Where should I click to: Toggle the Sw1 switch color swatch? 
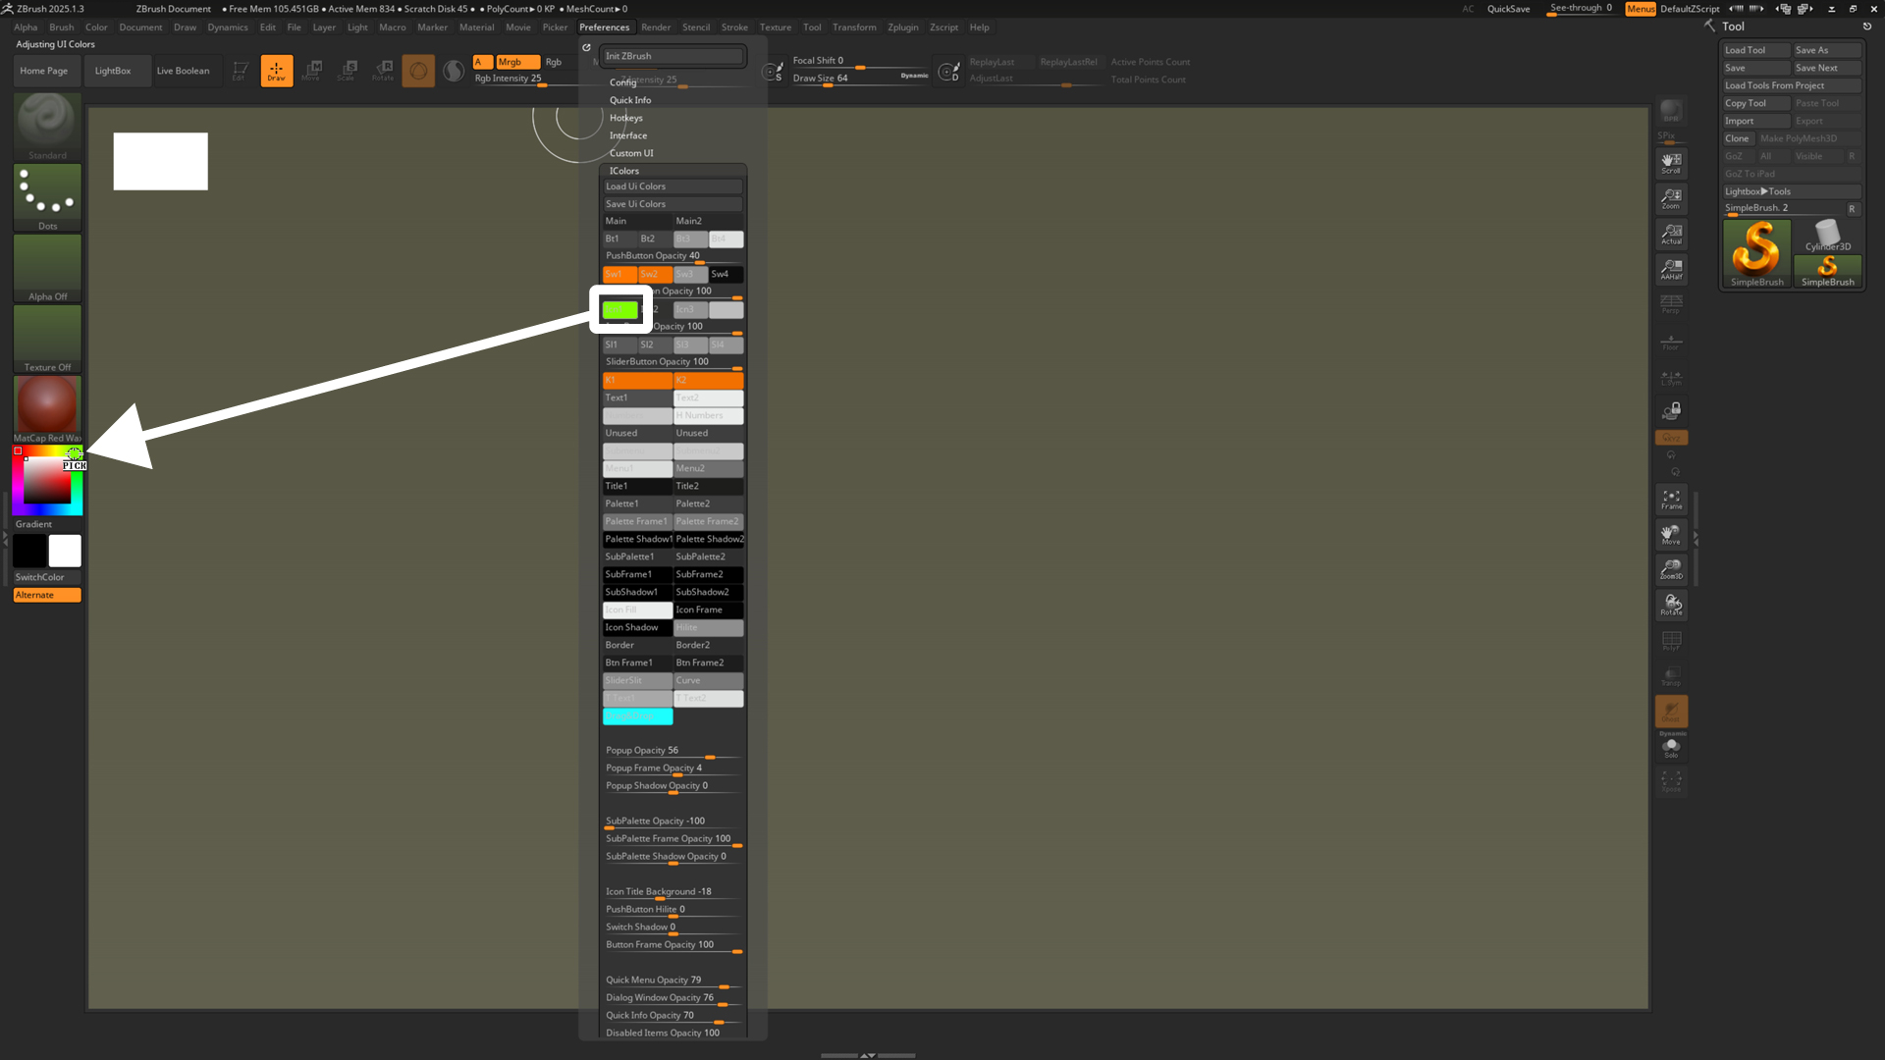click(619, 275)
